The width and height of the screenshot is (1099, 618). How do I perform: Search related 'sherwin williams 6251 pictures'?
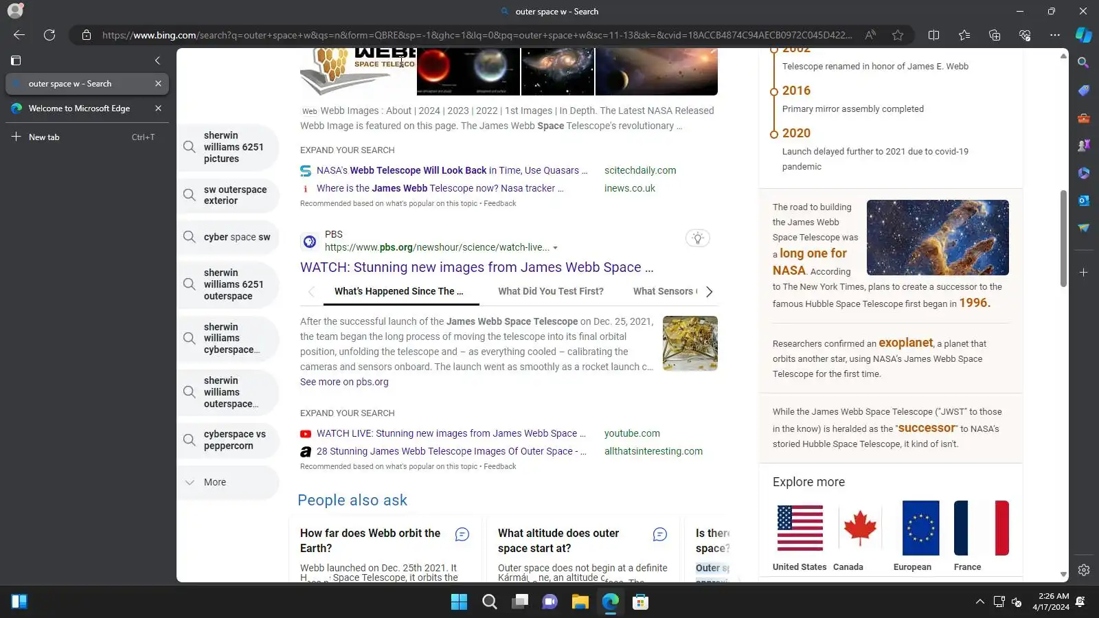click(x=228, y=147)
